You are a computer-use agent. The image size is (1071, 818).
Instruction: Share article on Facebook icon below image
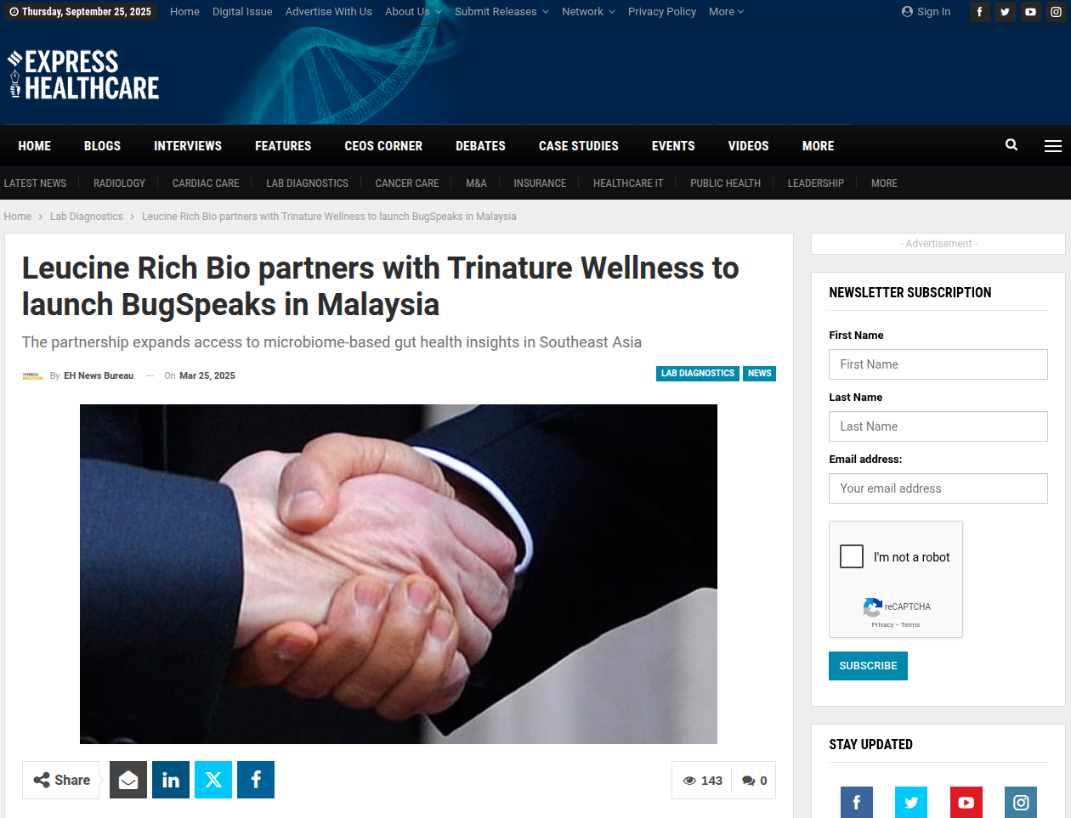pos(256,780)
